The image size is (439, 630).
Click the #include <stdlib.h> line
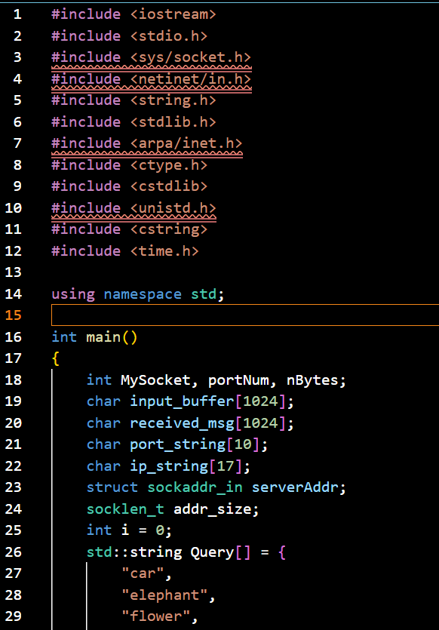pos(134,122)
